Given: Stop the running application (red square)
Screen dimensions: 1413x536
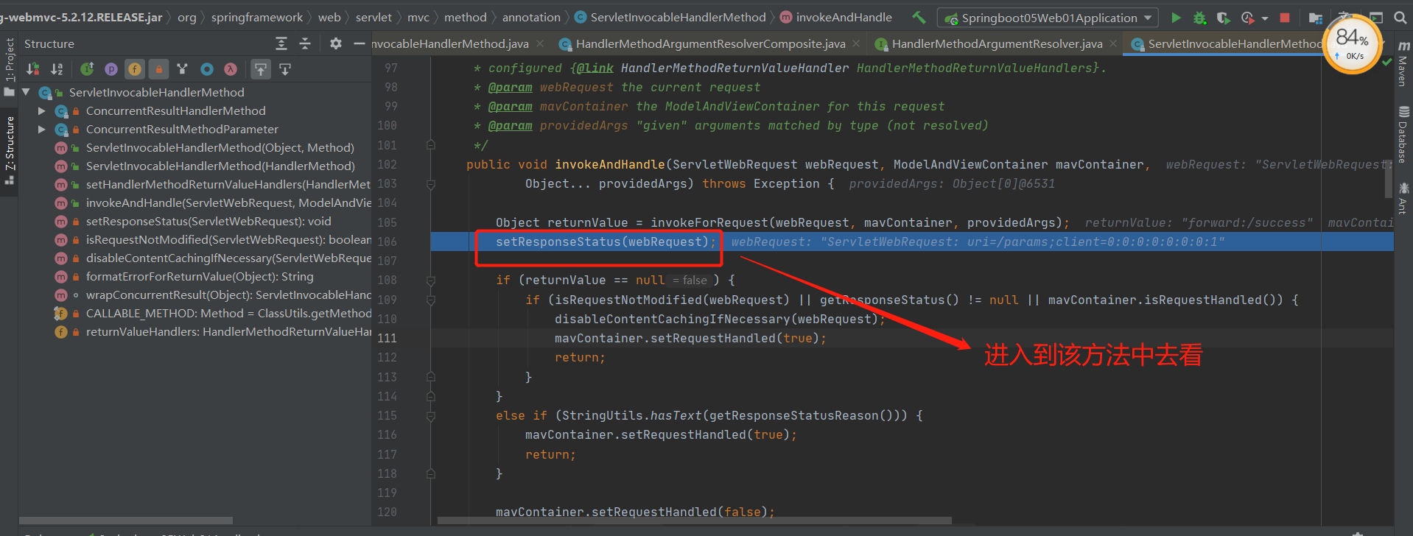Looking at the screenshot, I should point(1285,18).
